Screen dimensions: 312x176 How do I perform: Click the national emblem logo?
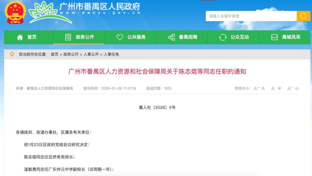(x=16, y=13)
